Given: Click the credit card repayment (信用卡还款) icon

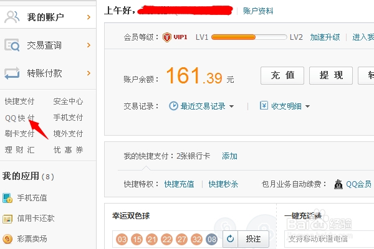Looking at the screenshot, I should click(x=7, y=218).
